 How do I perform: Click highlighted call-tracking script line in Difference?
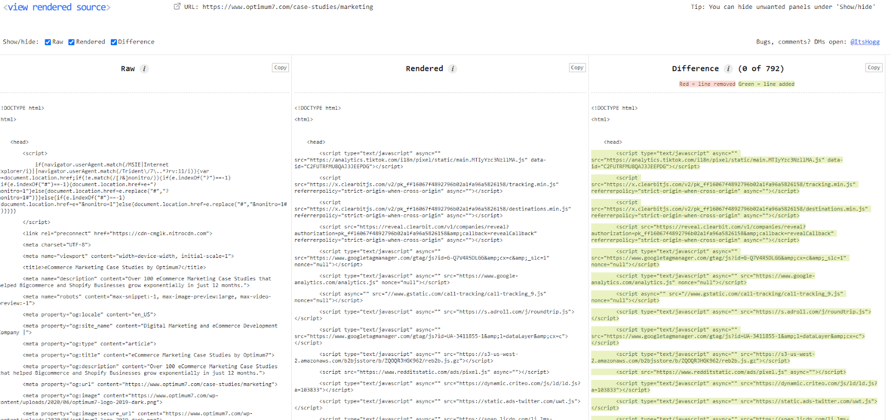tap(718, 297)
